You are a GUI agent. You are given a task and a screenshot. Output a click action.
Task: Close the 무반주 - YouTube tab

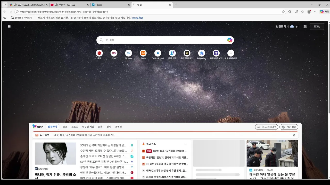pyautogui.click(x=88, y=5)
